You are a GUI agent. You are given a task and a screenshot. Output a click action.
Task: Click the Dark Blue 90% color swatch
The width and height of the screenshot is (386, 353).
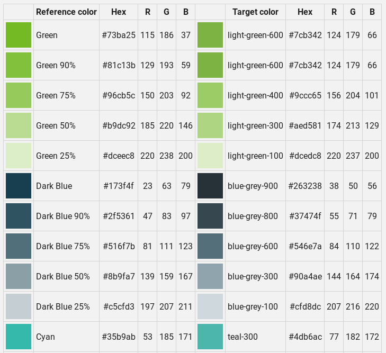tap(19, 216)
